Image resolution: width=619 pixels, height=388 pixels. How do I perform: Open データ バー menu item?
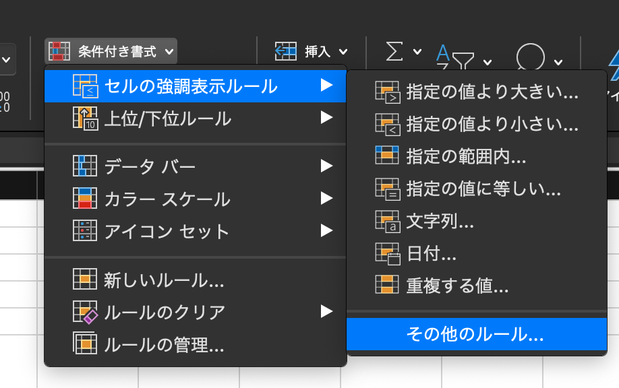point(196,166)
